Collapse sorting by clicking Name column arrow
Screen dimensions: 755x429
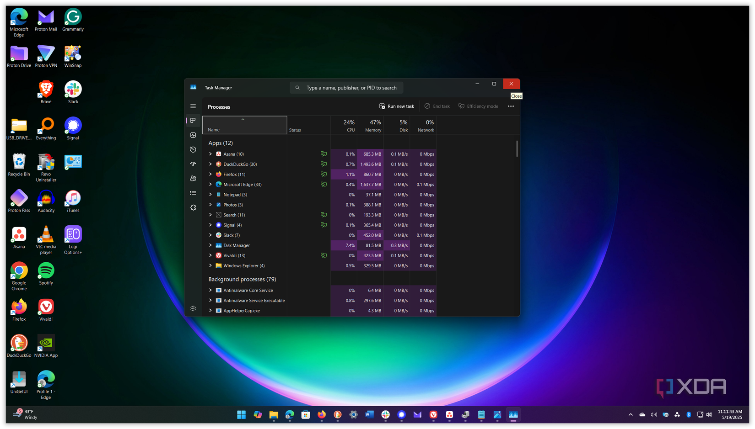243,119
